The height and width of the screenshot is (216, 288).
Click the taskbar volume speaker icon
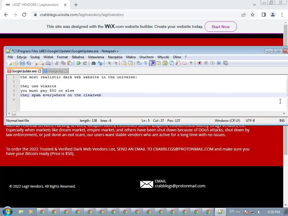[259, 212]
